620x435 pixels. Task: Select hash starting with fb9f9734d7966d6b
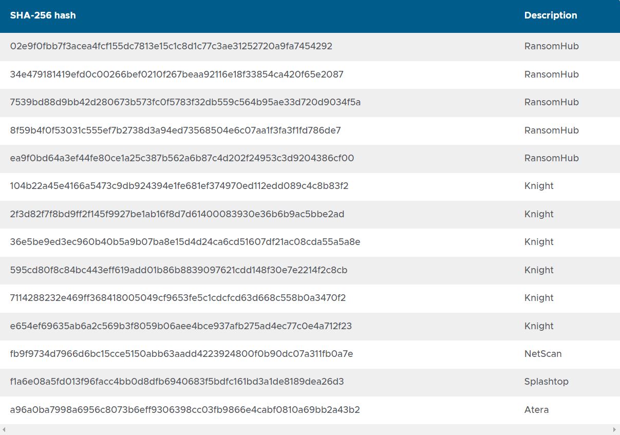(181, 354)
